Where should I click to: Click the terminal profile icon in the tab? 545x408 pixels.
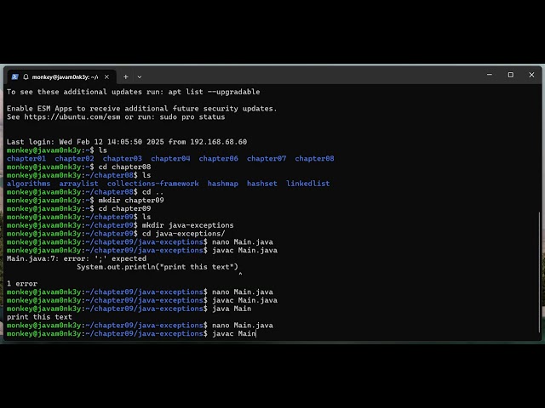pyautogui.click(x=15, y=76)
